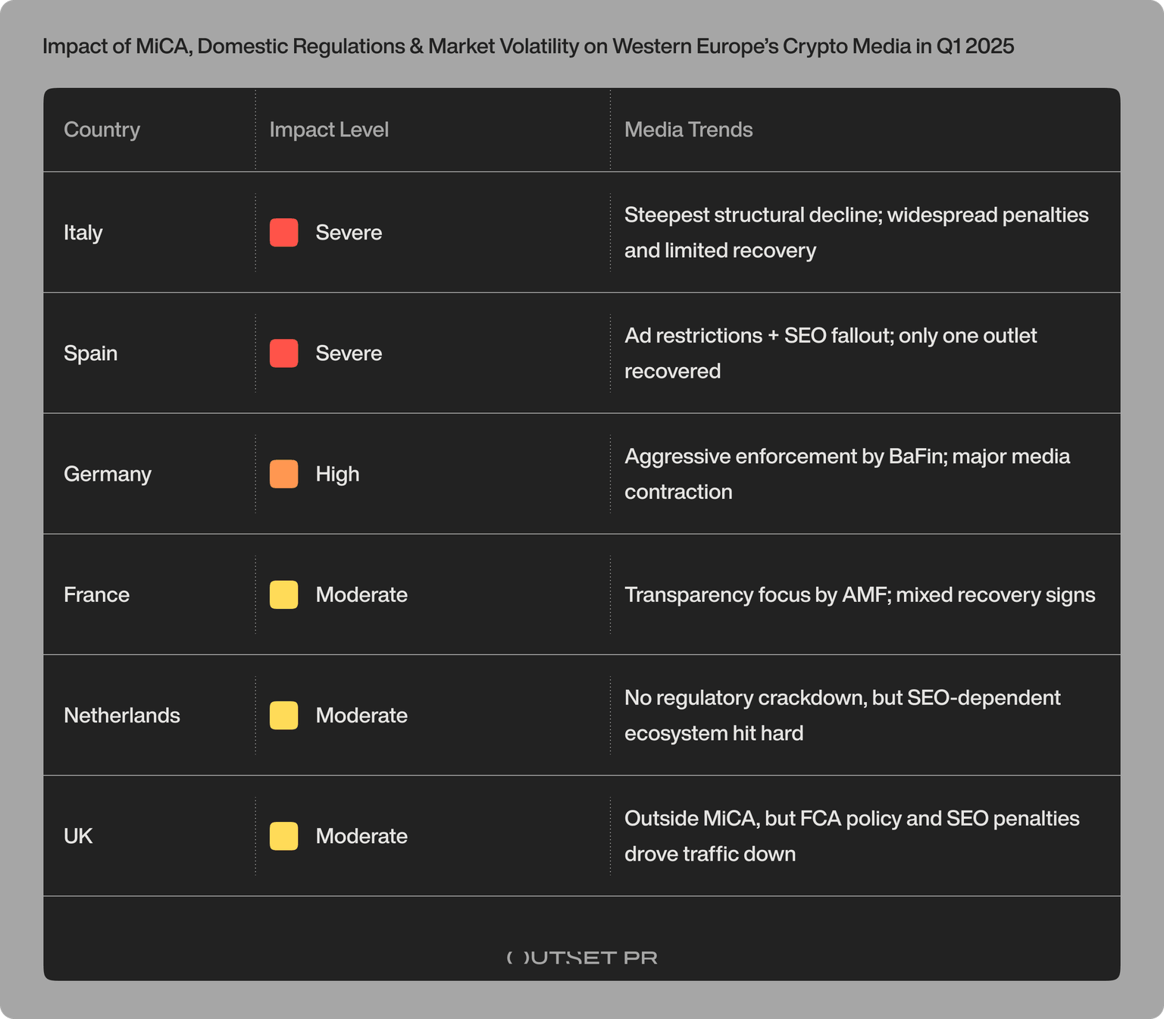This screenshot has height=1019, width=1164.
Task: Click the UK row label
Action: pos(78,836)
